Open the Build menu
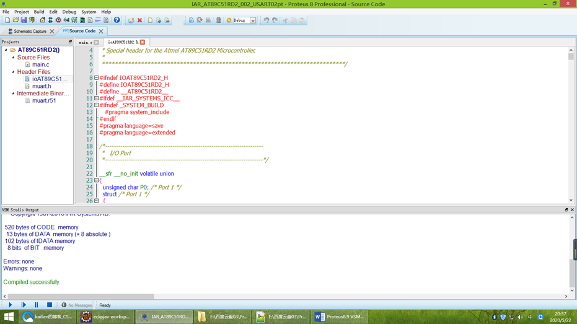Image resolution: width=577 pixels, height=324 pixels. pyautogui.click(x=39, y=12)
